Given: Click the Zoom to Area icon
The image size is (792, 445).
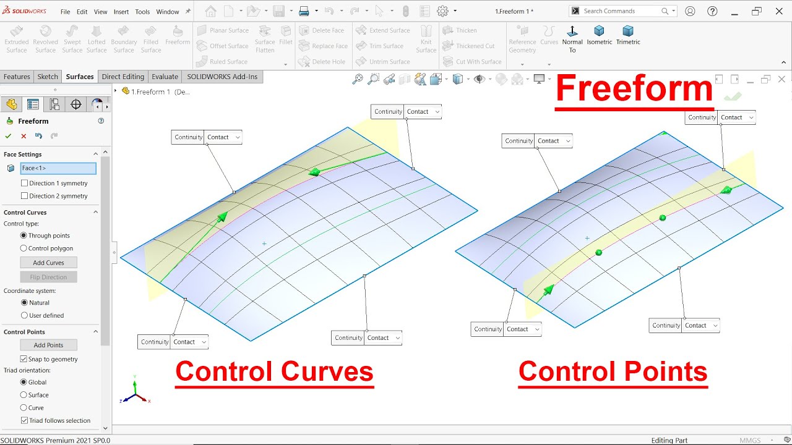Looking at the screenshot, I should coord(373,78).
